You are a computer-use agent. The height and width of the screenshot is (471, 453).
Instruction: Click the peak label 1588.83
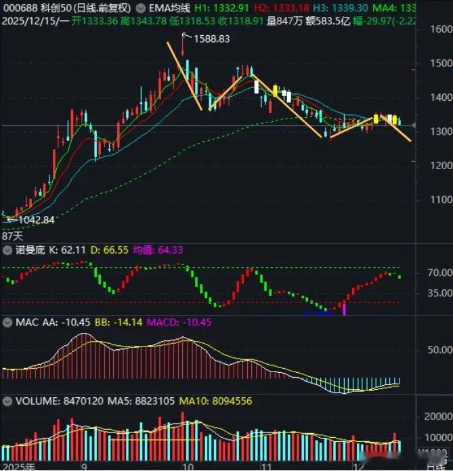click(x=212, y=39)
